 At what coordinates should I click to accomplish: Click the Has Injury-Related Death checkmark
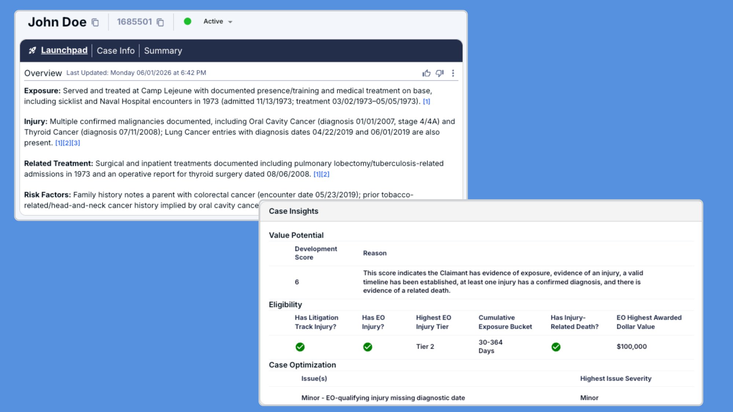(556, 347)
